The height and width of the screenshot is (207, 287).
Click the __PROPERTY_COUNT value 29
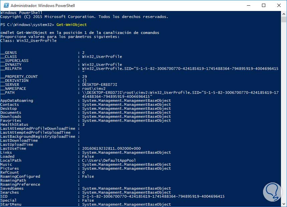click(84, 77)
